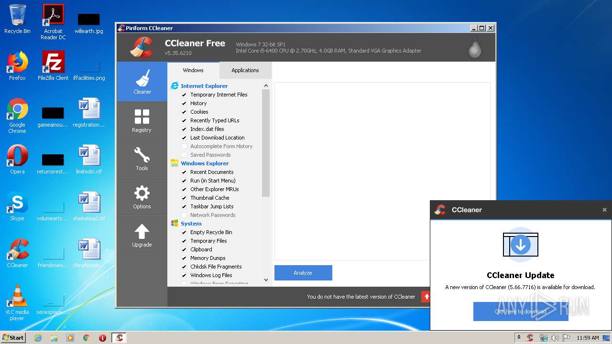The image size is (612, 344).
Task: Click the volume icon in system tray
Action: point(555,338)
